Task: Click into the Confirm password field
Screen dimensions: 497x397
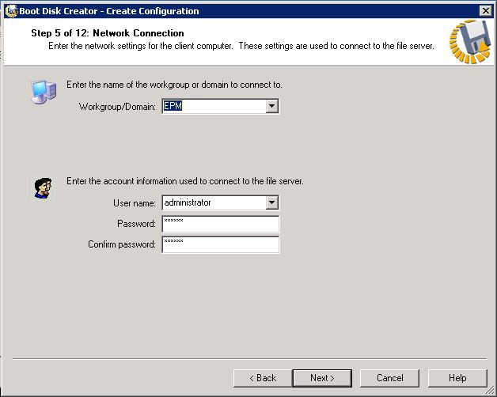Action: point(221,244)
